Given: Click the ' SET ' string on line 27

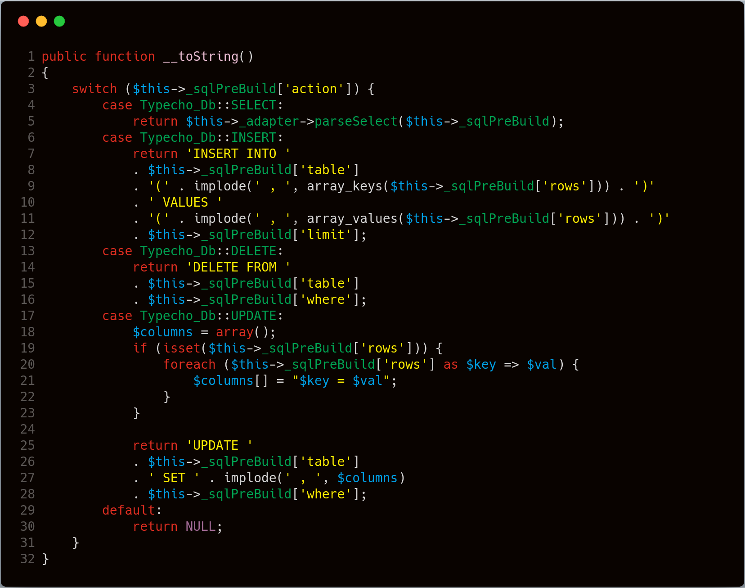Looking at the screenshot, I should [174, 478].
